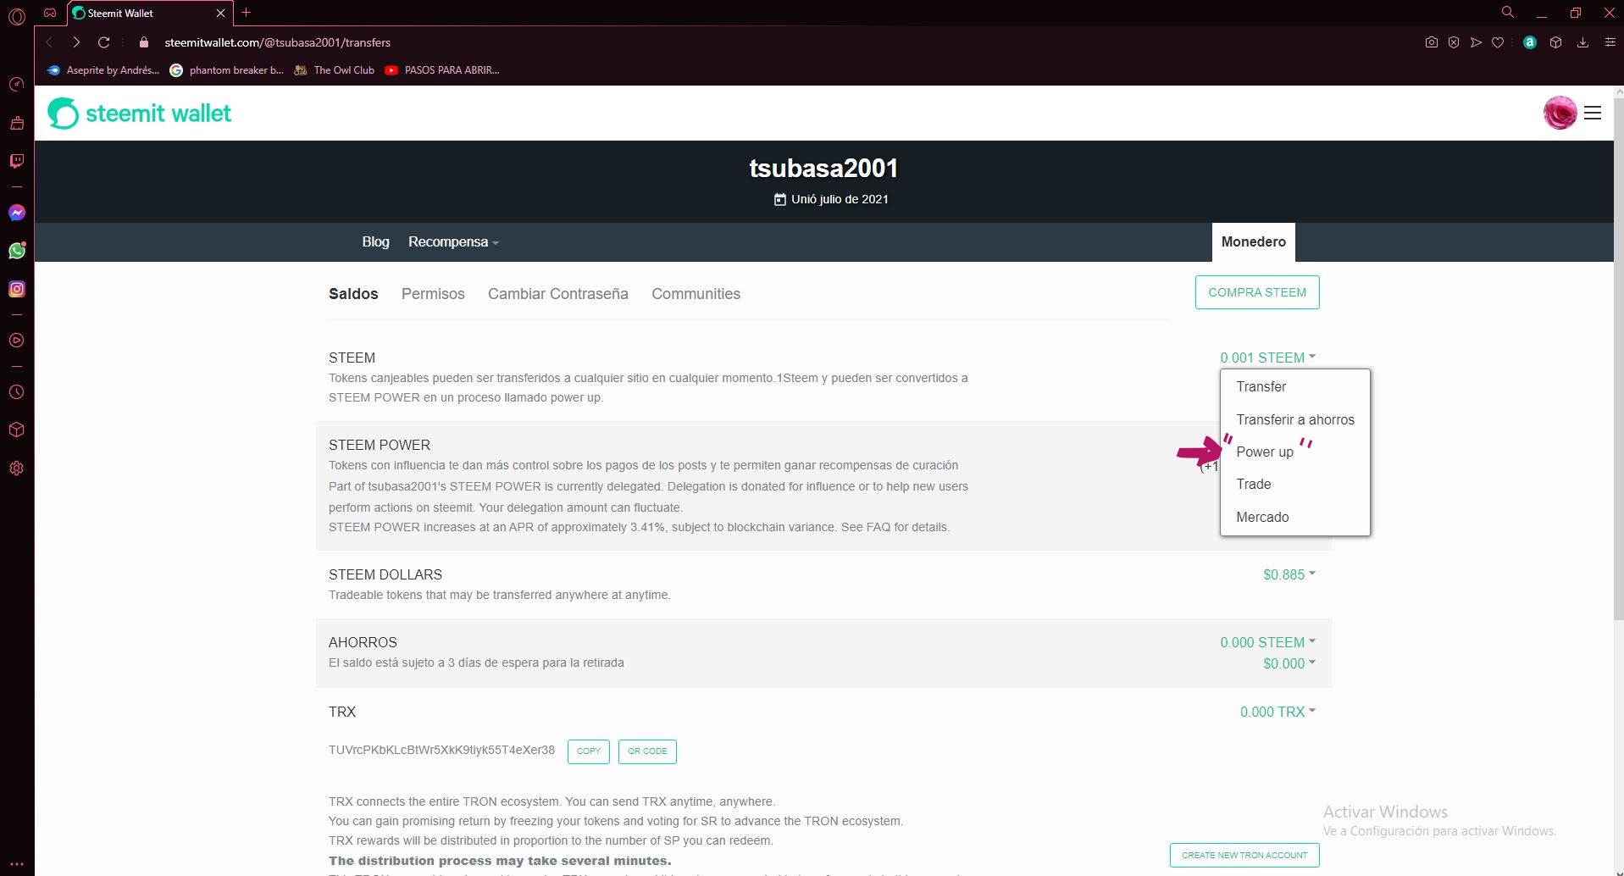Click the sidebar three-dots more button
This screenshot has width=1624, height=876.
[16, 864]
